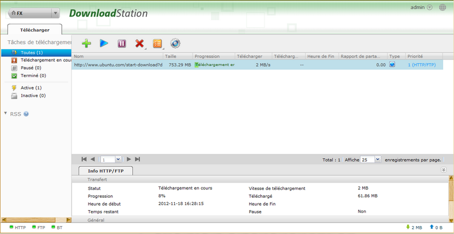
Task: Sort by the Nom column header
Action: pyautogui.click(x=117, y=57)
